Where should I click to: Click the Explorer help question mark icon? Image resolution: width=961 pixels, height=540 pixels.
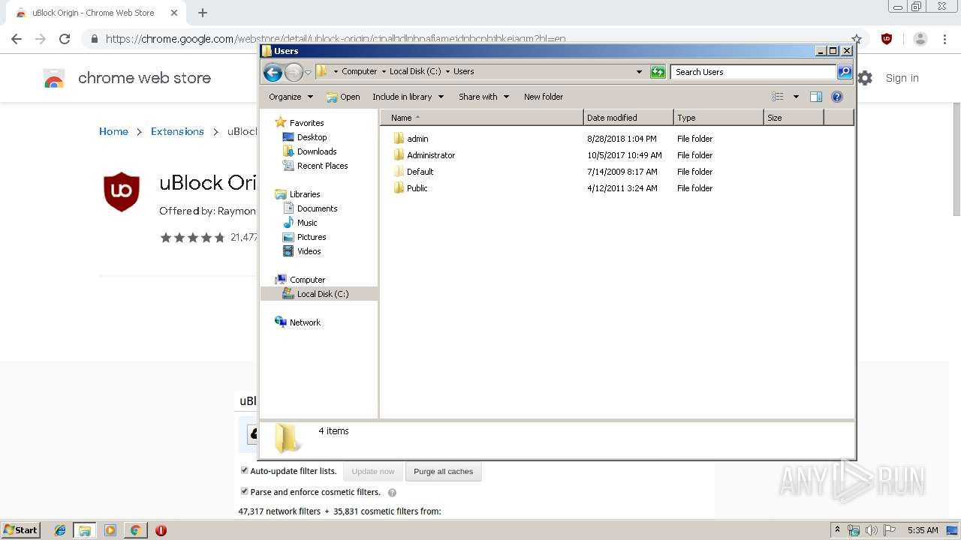[837, 97]
